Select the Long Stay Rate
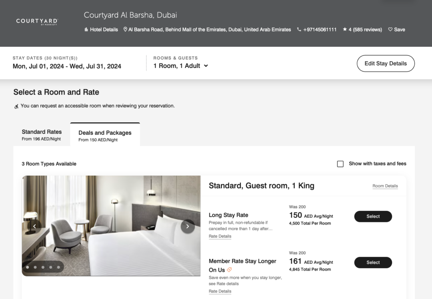 373,216
